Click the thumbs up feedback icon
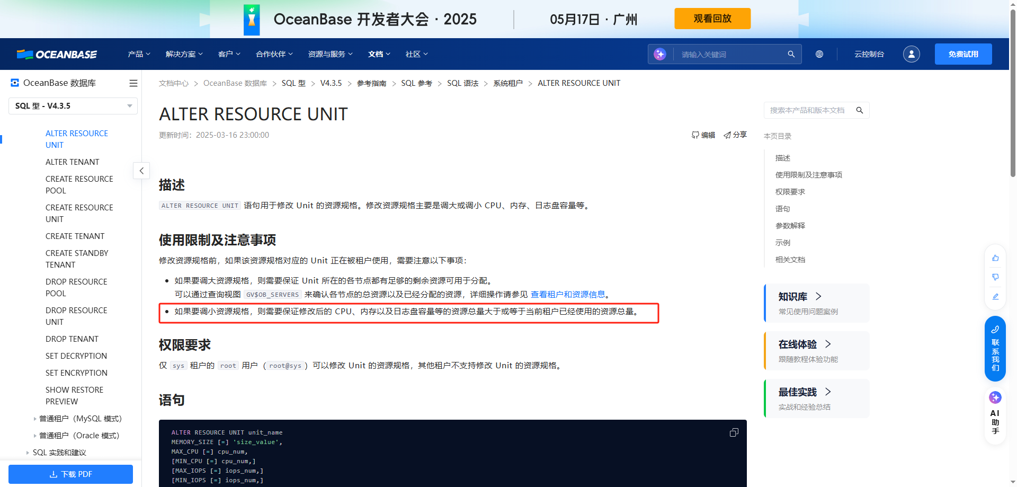 pos(995,258)
